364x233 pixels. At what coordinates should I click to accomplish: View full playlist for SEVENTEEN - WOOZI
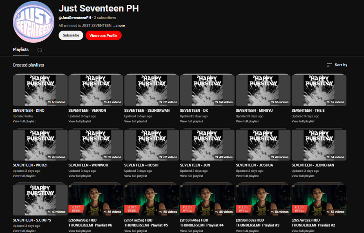(24, 176)
